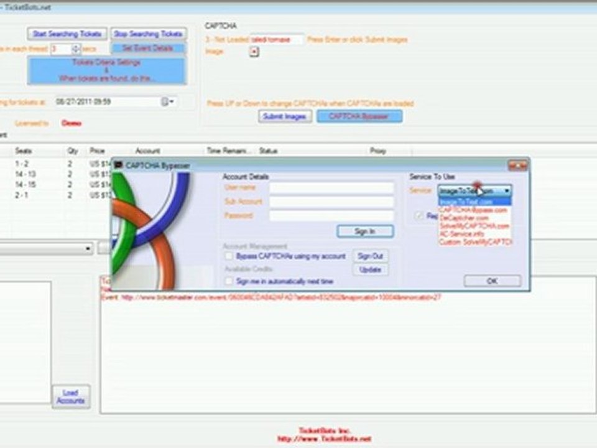Select the ticket row with seats 14 - 15
The width and height of the screenshot is (597, 448).
tap(55, 184)
